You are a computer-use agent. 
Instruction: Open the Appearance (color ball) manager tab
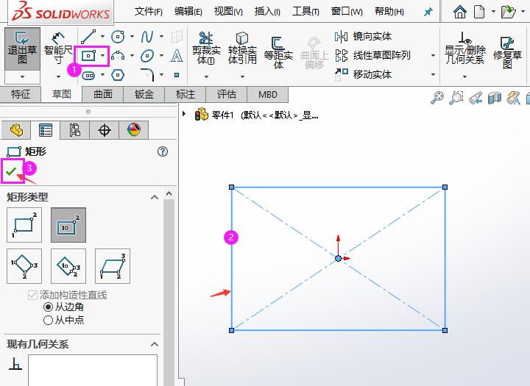point(134,130)
